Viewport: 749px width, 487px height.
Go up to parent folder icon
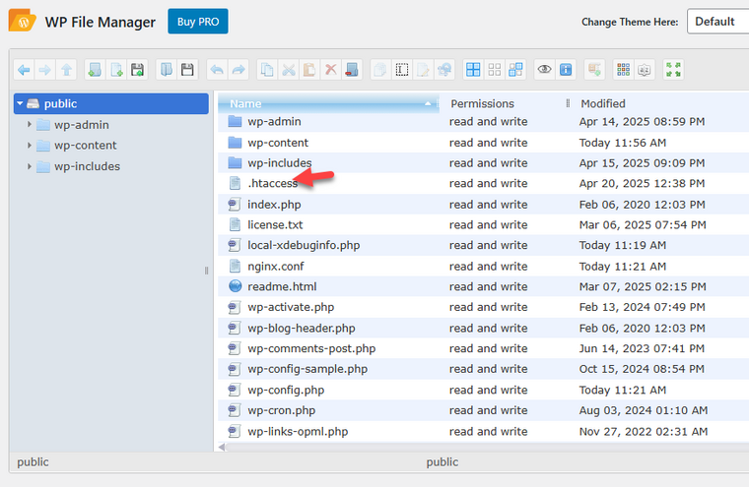tap(66, 70)
